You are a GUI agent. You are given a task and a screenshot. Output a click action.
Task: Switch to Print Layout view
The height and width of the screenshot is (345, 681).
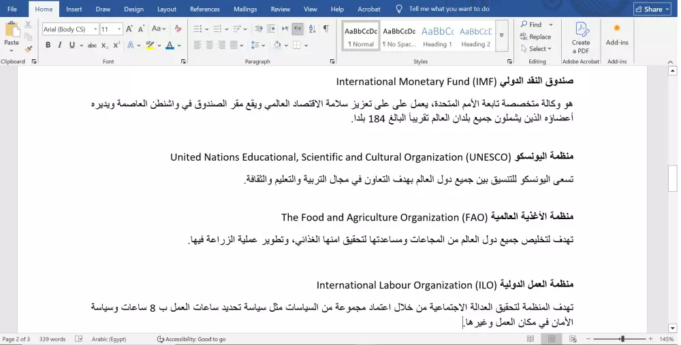pyautogui.click(x=552, y=339)
